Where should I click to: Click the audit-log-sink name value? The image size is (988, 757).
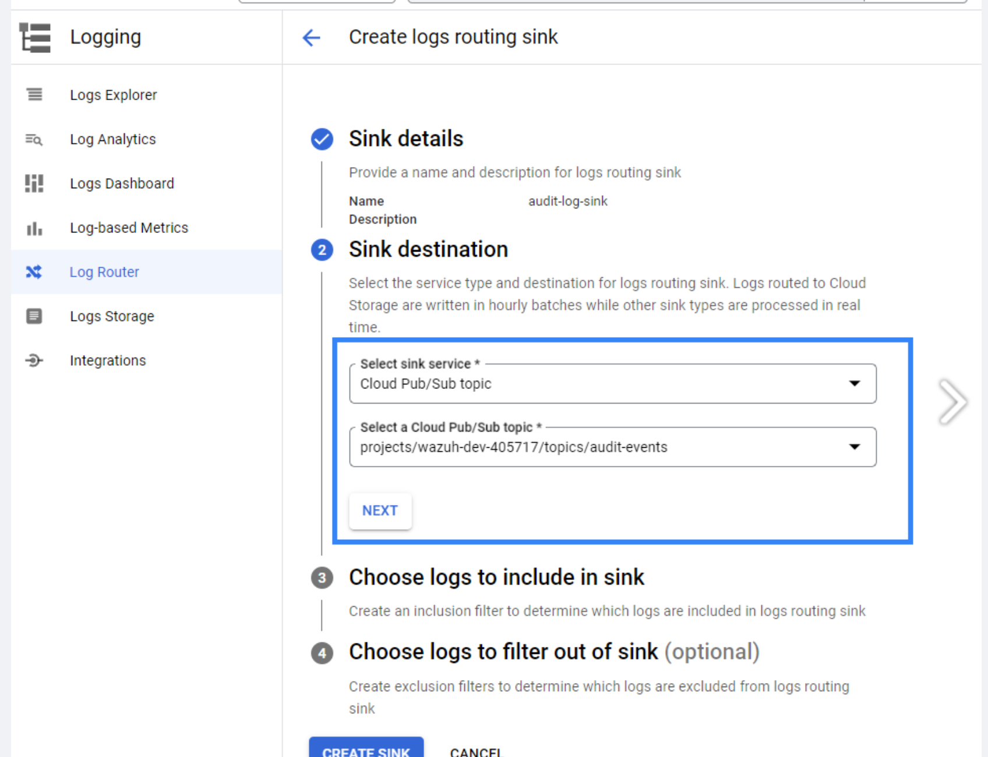568,201
